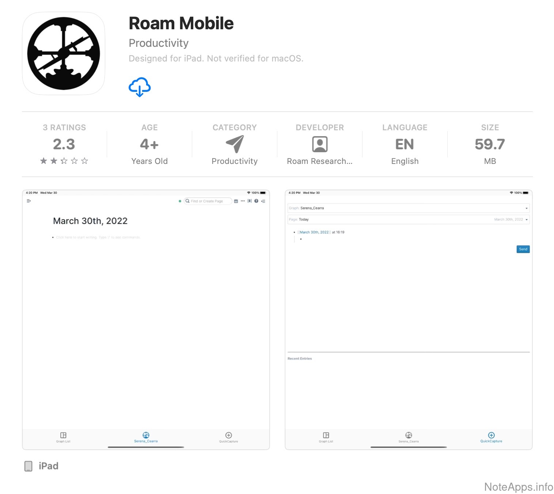This screenshot has width=554, height=494.
Task: Click the Find or Create Page search field
Action: pos(208,201)
